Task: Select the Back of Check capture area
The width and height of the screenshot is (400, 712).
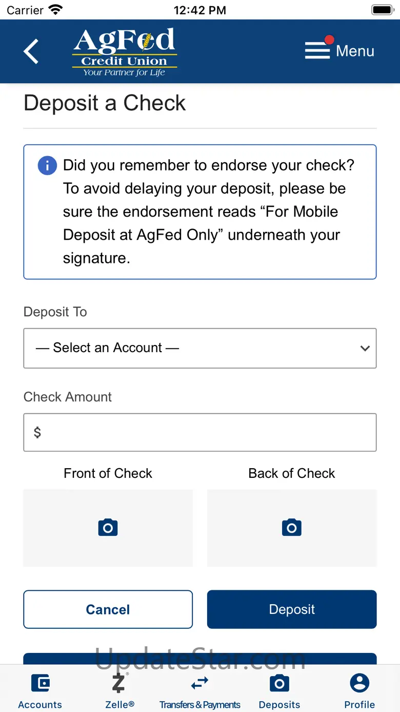Action: point(292,544)
